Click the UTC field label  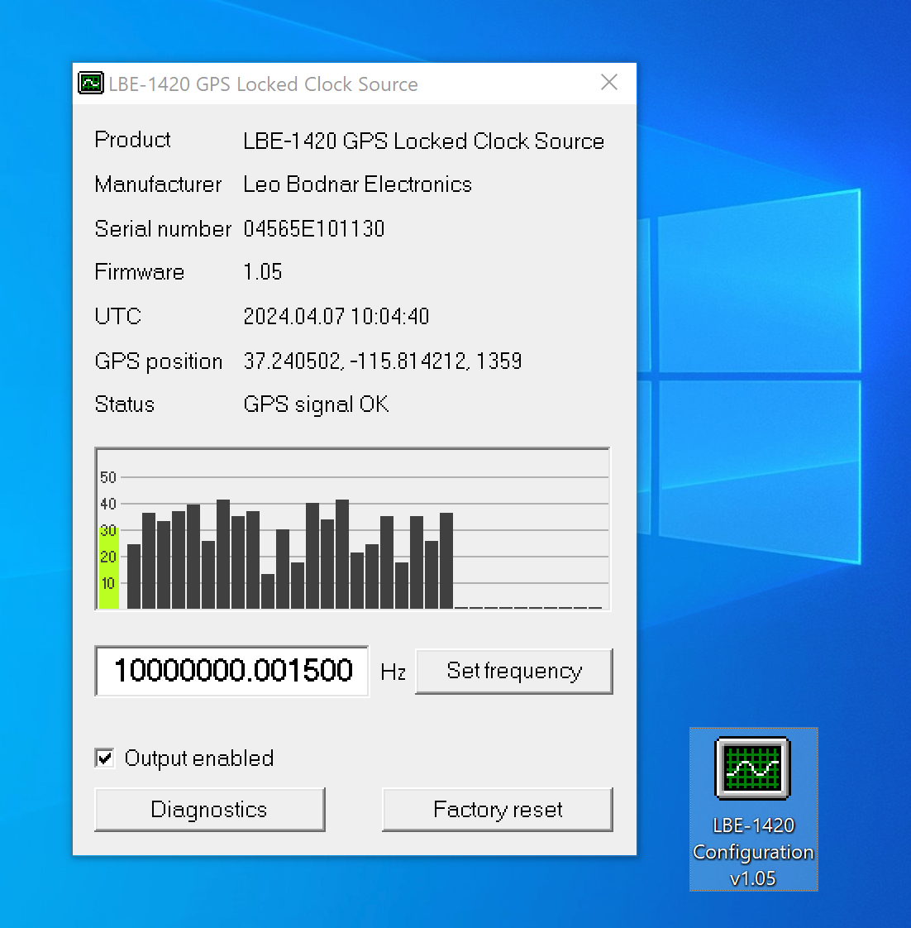117,317
